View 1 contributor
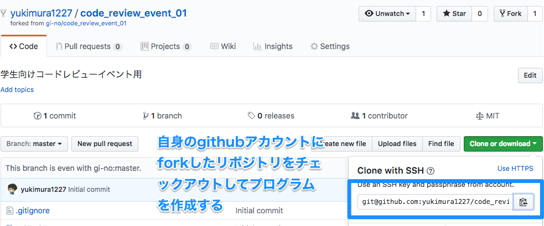 [379, 116]
